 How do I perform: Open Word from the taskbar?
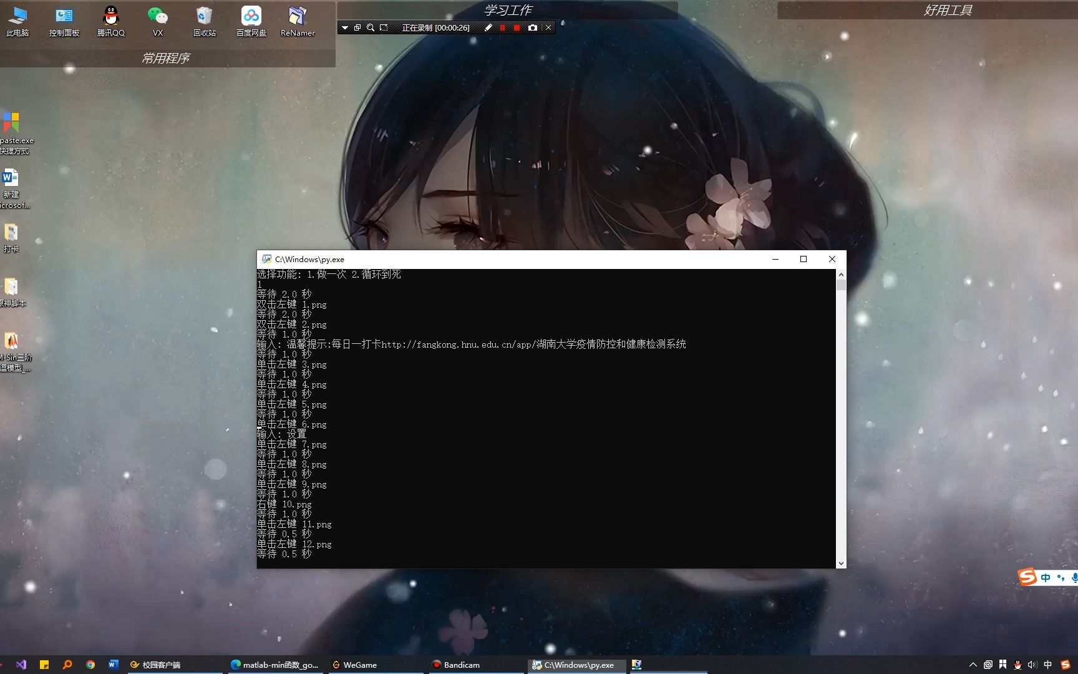click(114, 665)
